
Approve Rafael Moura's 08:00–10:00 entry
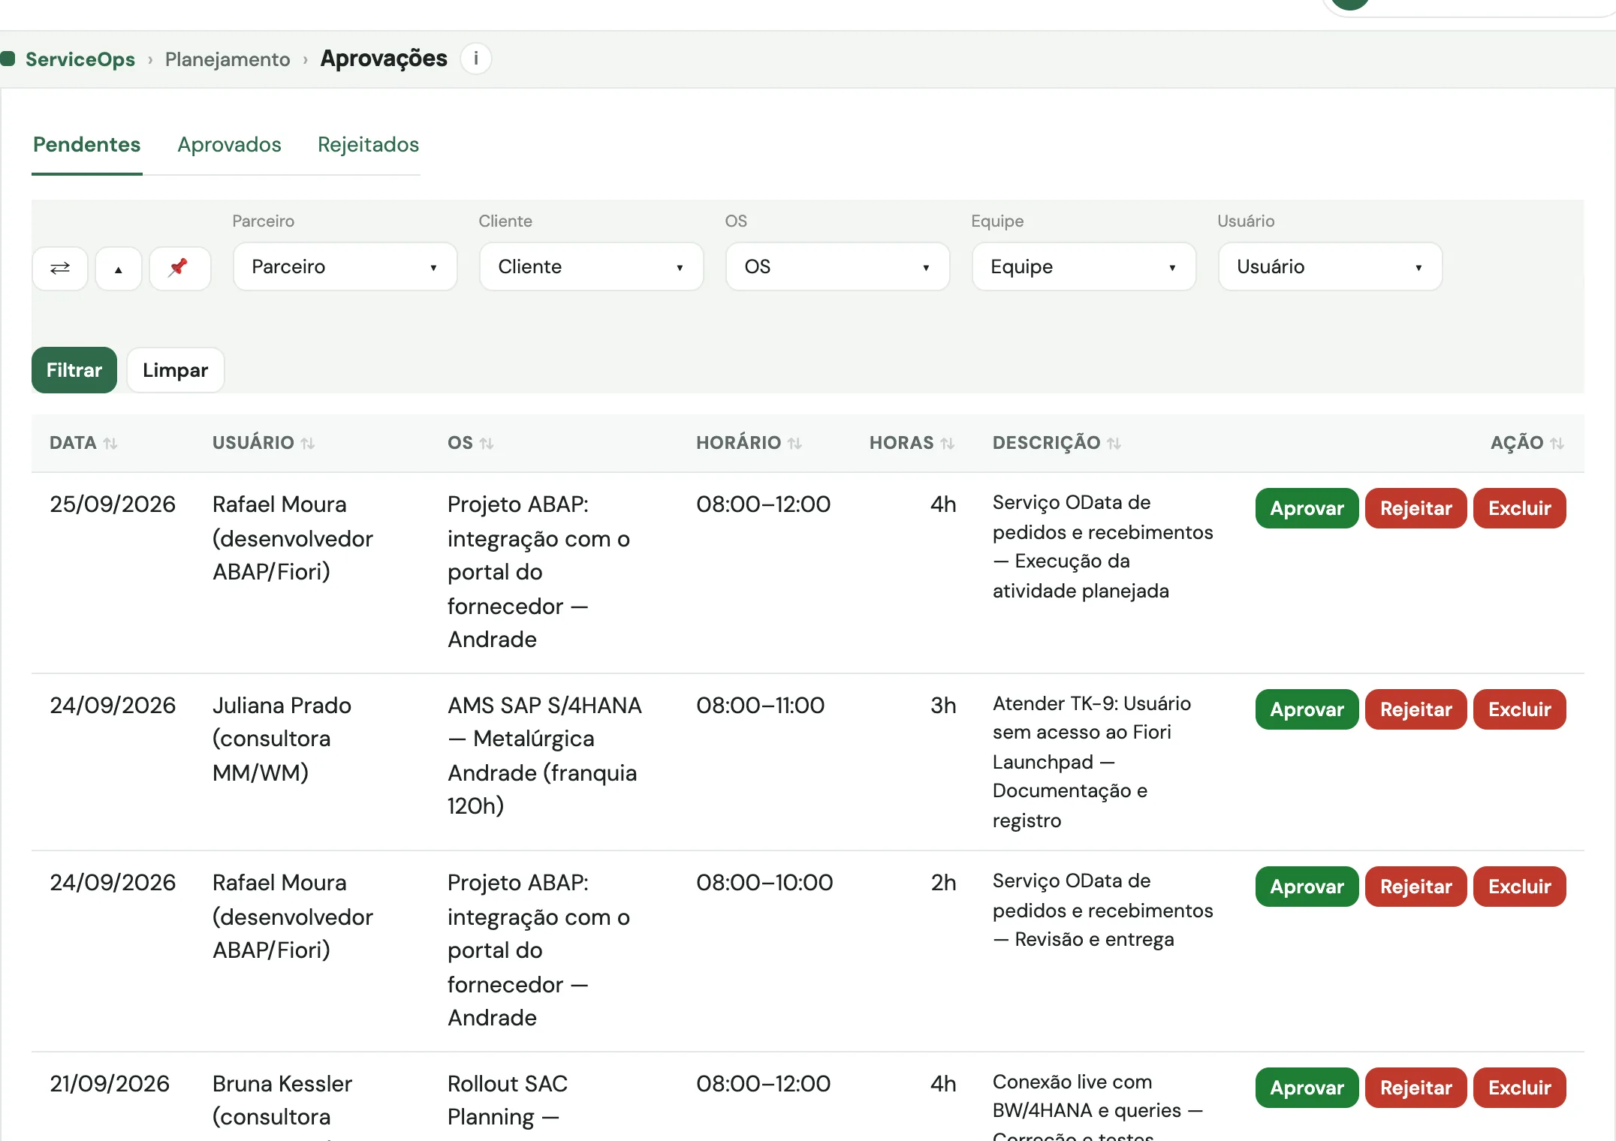tap(1307, 887)
